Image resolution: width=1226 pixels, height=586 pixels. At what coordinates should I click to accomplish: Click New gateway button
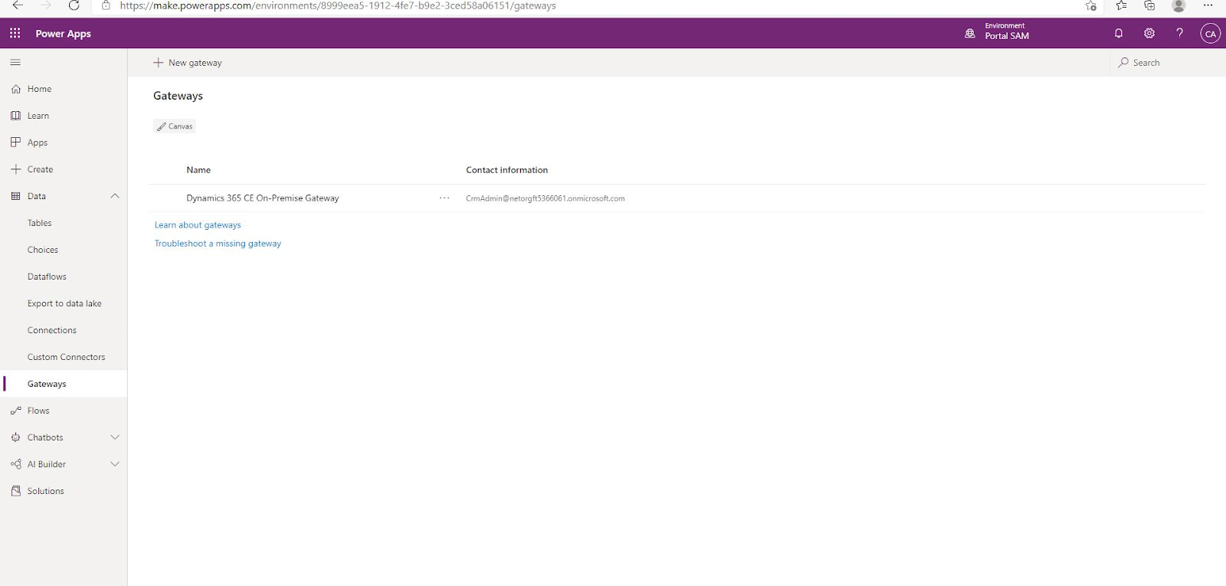[x=188, y=63]
